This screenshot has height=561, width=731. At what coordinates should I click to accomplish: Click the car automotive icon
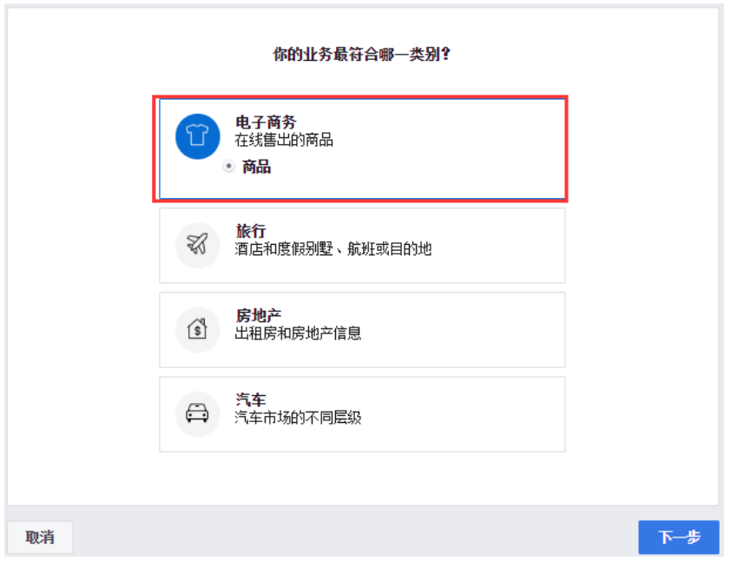tap(197, 414)
